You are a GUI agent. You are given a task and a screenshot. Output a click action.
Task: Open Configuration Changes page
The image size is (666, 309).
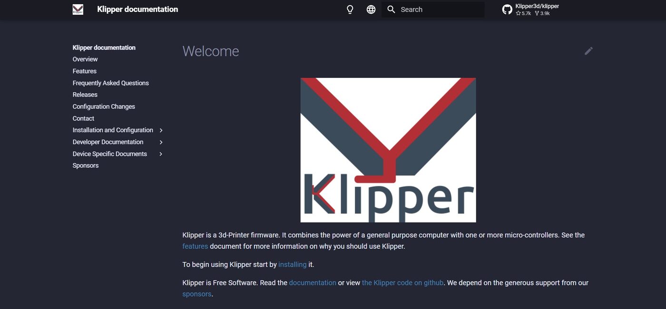click(x=104, y=106)
